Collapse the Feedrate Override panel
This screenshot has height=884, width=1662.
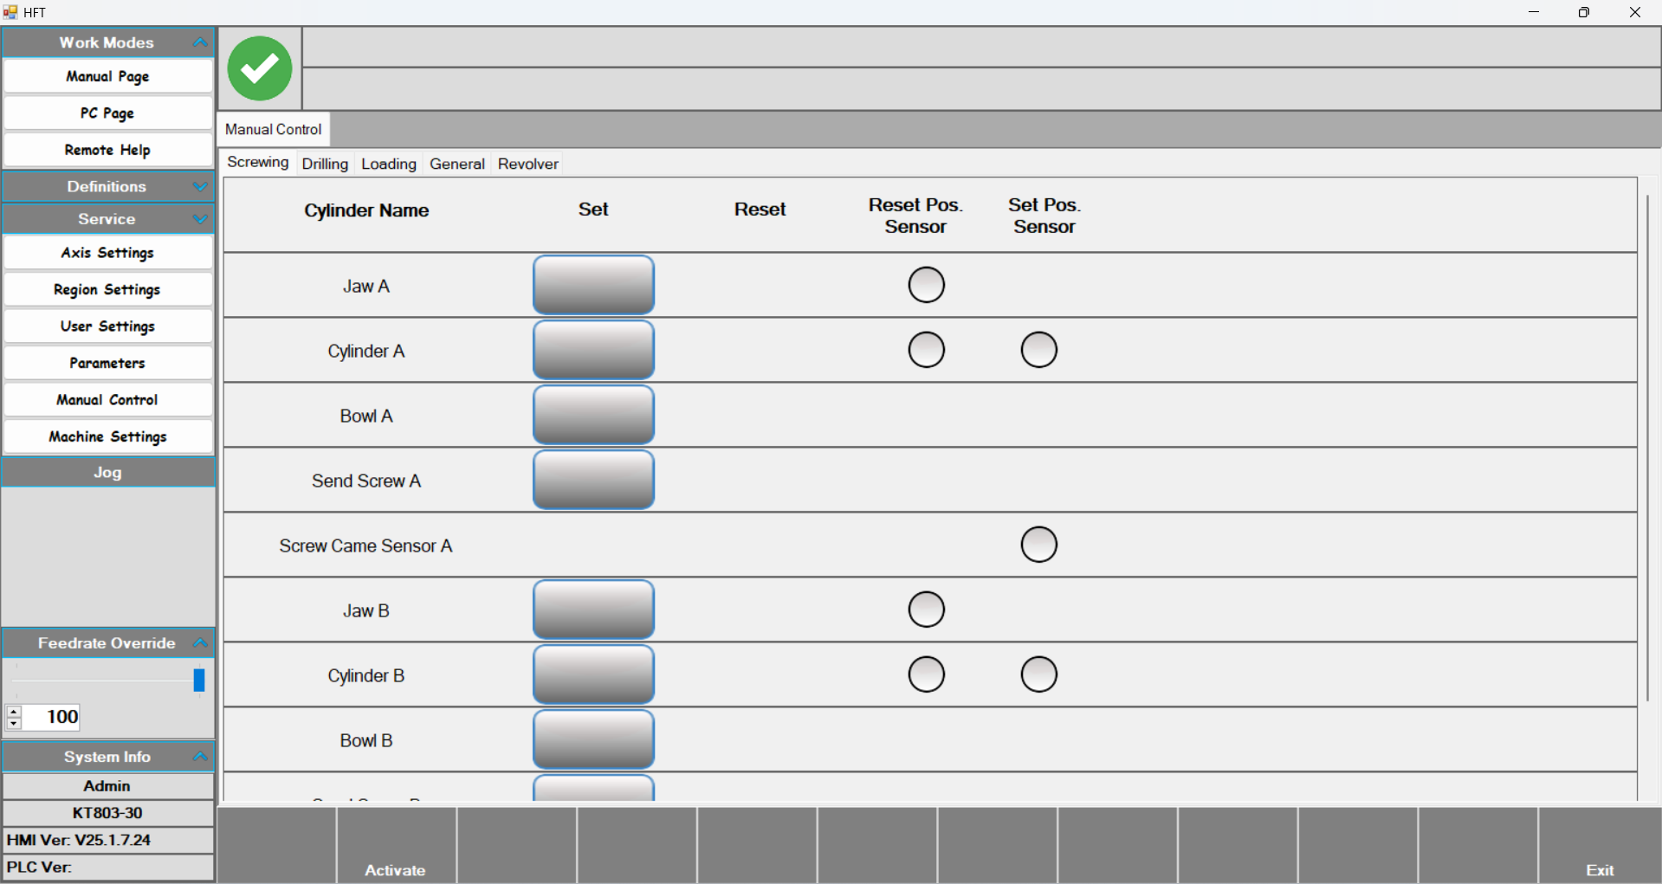tap(200, 642)
